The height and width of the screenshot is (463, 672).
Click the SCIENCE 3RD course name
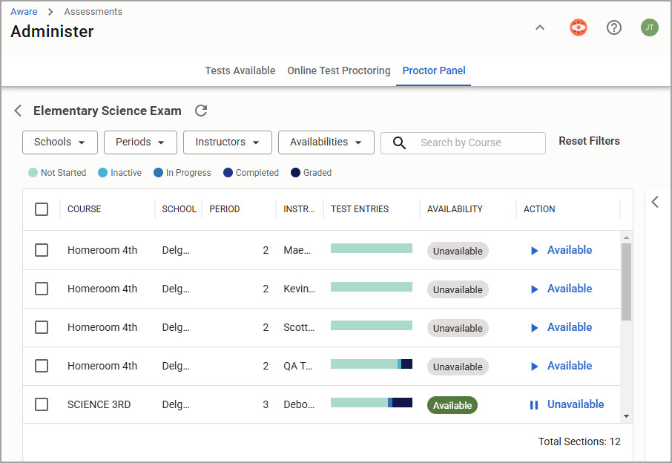(99, 404)
